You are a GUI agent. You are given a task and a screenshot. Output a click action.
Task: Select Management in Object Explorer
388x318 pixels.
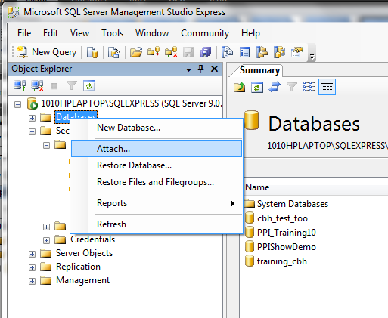coord(82,280)
